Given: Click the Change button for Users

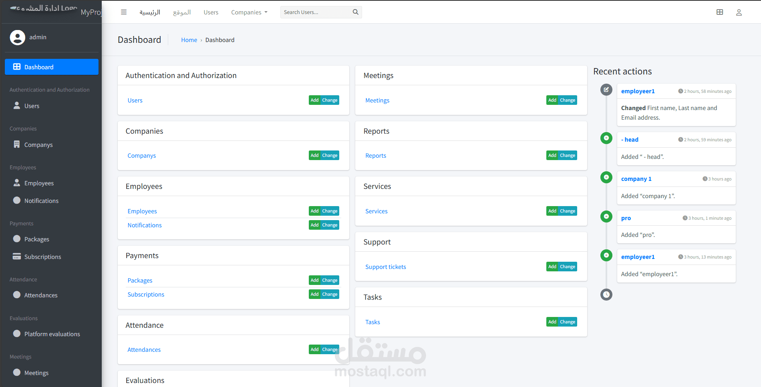Looking at the screenshot, I should click(330, 100).
